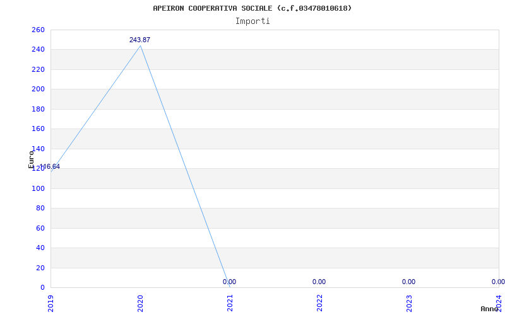Click the 180 y-axis tick label
The image size is (505, 315).
38,109
